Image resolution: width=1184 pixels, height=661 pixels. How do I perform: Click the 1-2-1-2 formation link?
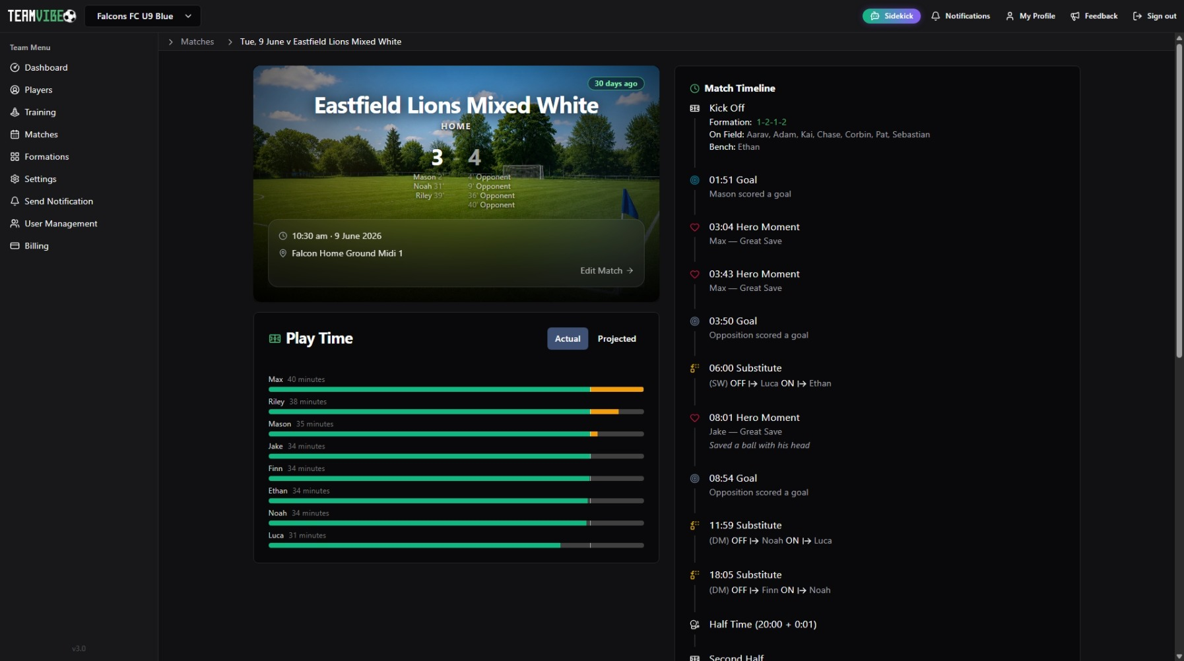tap(772, 122)
